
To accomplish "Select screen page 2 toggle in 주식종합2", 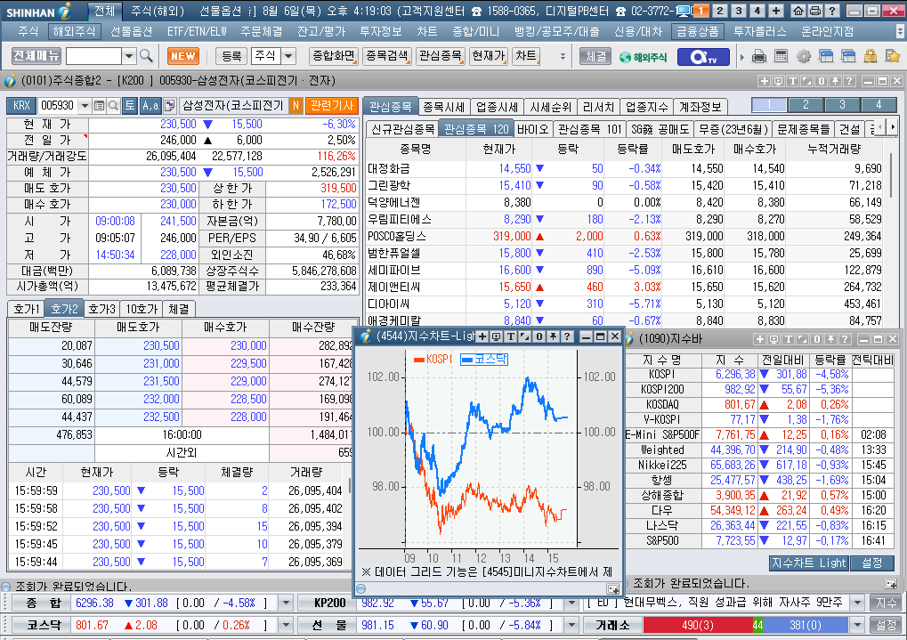I will 806,105.
